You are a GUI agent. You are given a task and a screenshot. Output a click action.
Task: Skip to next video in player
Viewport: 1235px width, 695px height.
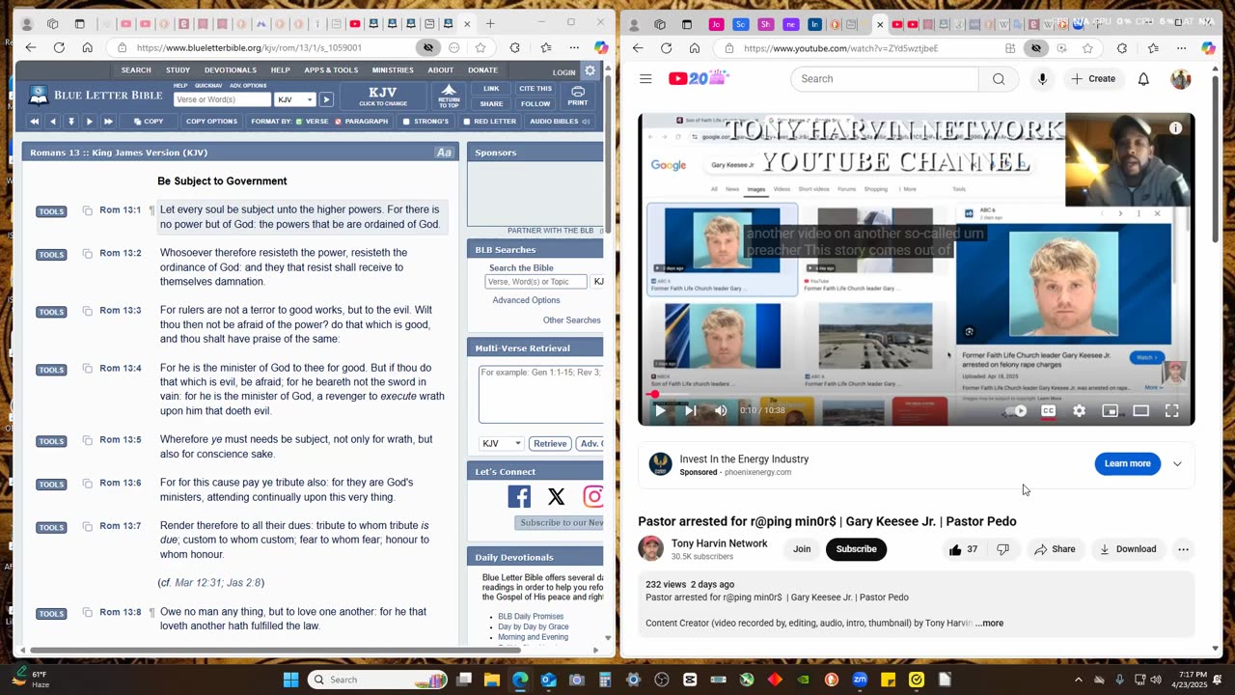pyautogui.click(x=690, y=410)
